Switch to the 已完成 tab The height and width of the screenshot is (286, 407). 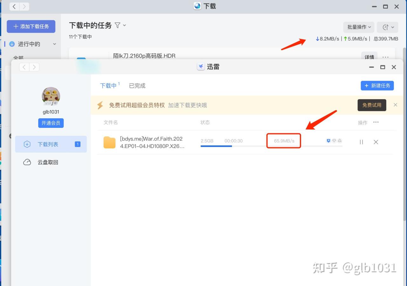point(137,86)
